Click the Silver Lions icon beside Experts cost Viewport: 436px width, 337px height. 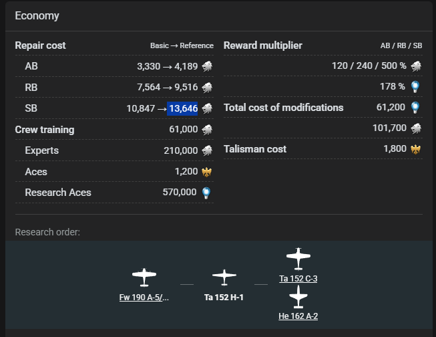click(207, 150)
